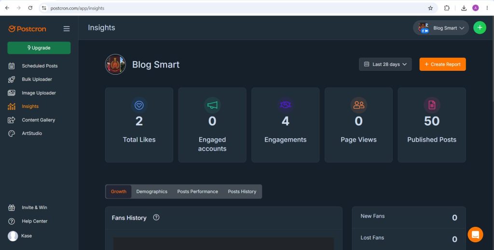Open the orange chat support bubble

475,235
